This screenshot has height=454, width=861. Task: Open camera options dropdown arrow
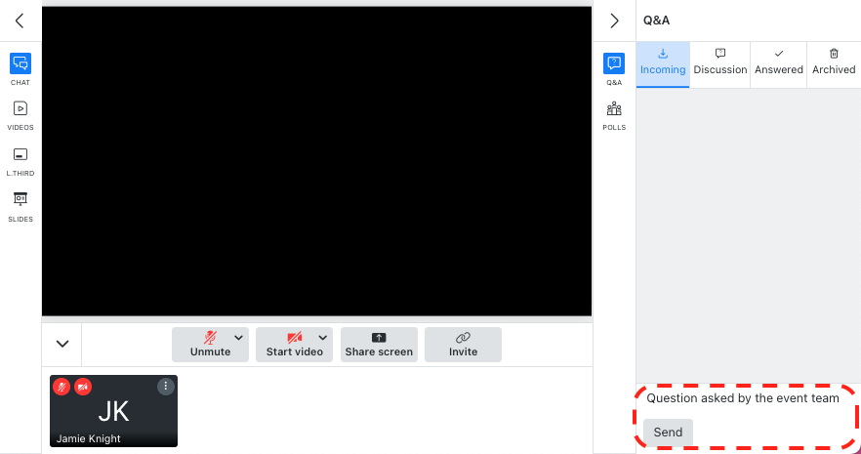[323, 338]
